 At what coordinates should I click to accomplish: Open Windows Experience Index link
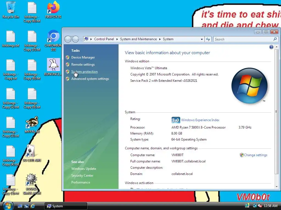click(x=200, y=120)
